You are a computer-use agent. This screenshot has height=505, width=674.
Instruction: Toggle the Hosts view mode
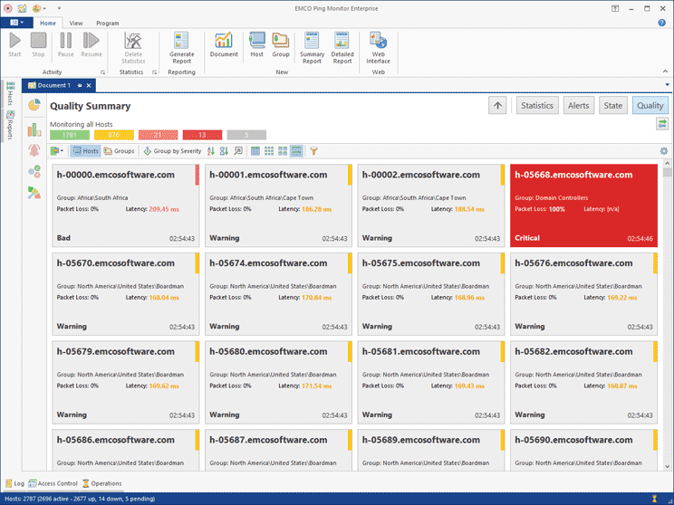click(86, 151)
